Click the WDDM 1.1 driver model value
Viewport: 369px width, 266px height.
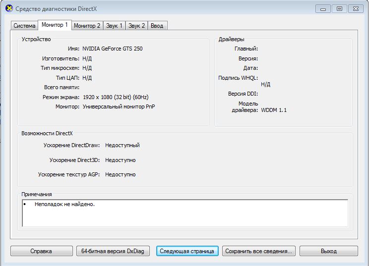274,110
